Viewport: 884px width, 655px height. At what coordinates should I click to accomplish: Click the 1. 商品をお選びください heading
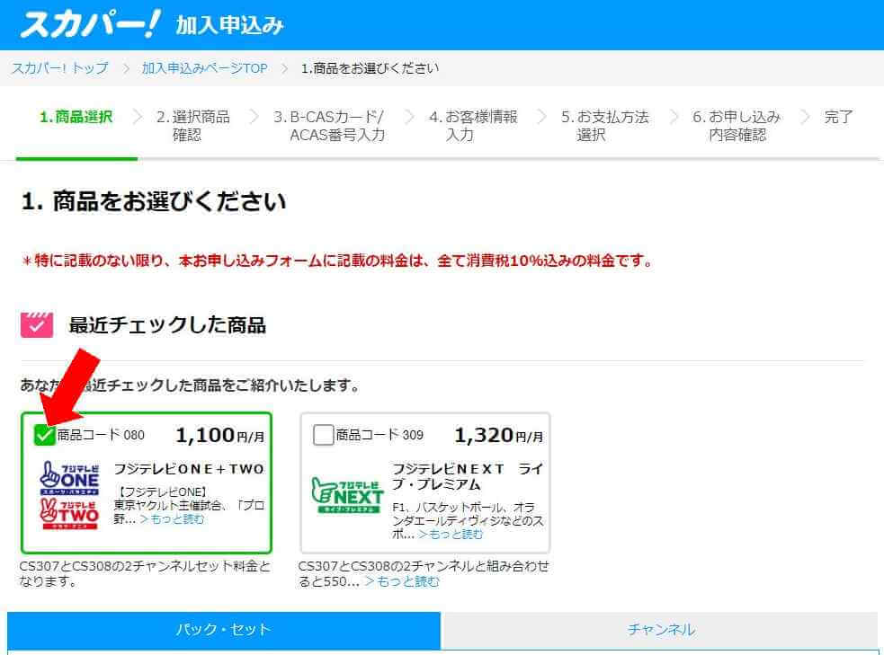(154, 201)
